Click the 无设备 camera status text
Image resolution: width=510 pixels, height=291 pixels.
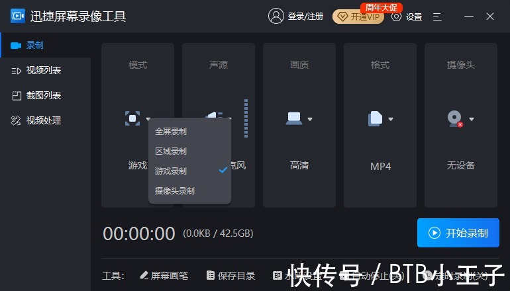[460, 165]
